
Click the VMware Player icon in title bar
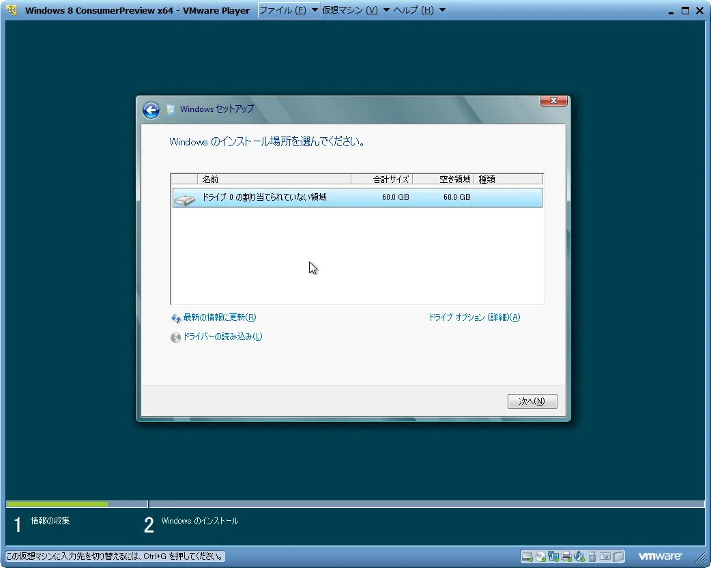(12, 10)
